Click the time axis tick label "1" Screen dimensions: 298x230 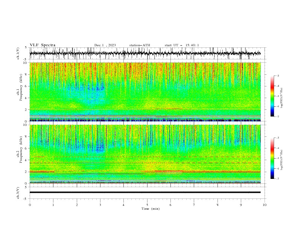53,205
